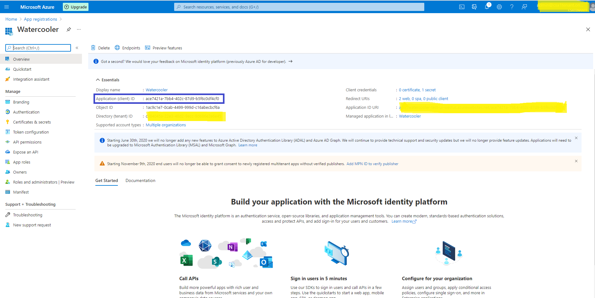Click the Upgrade button
The width and height of the screenshot is (595, 298).
pos(76,7)
